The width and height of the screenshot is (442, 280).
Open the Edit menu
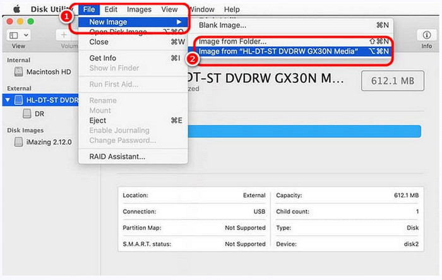coord(111,9)
